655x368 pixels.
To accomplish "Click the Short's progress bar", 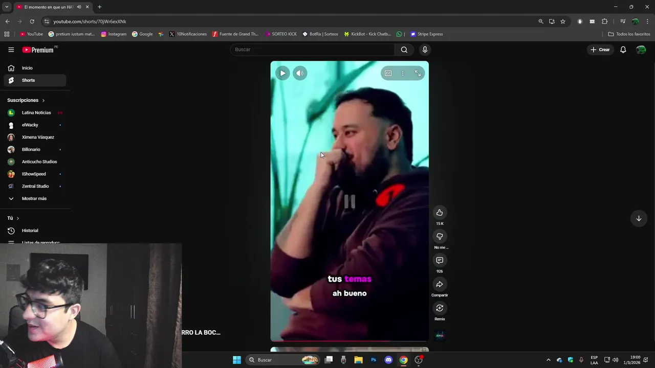I will click(x=350, y=340).
